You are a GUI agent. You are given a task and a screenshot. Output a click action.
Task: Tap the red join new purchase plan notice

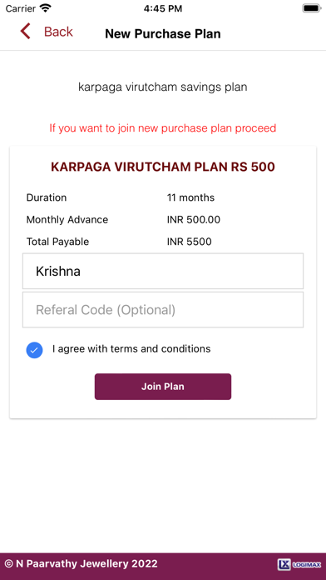(x=163, y=128)
